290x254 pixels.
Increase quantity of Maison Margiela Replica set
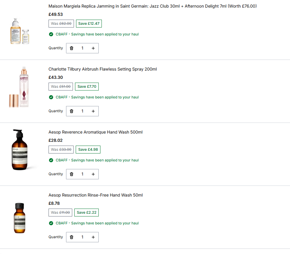tap(93, 48)
